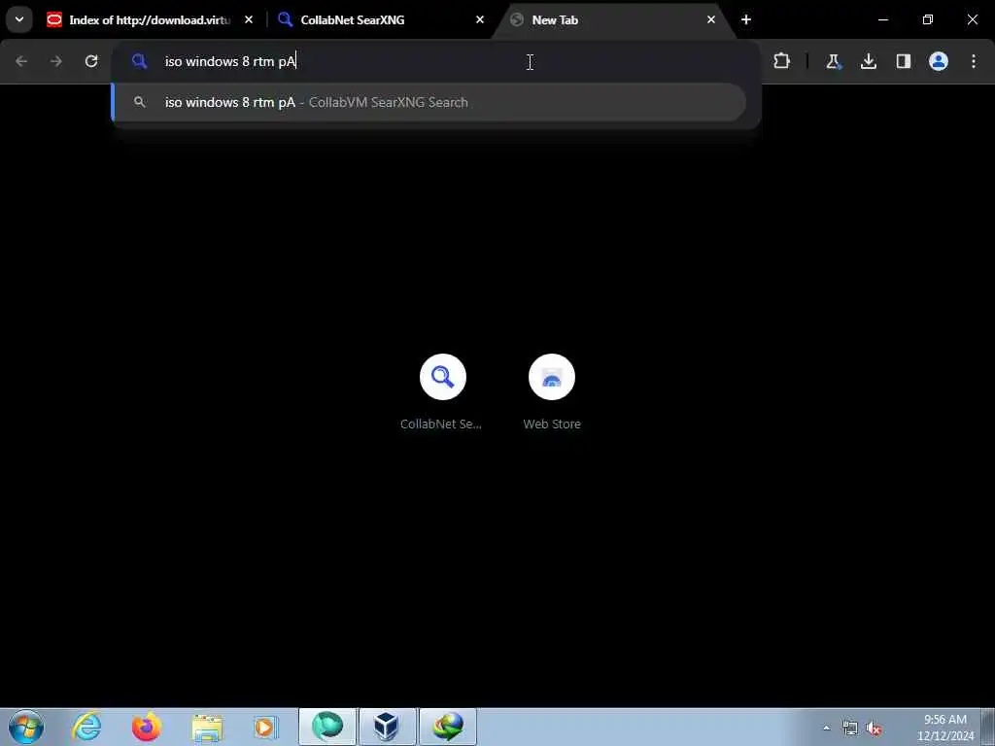
Task: Open Windows Explorer from taskbar
Action: tap(207, 727)
